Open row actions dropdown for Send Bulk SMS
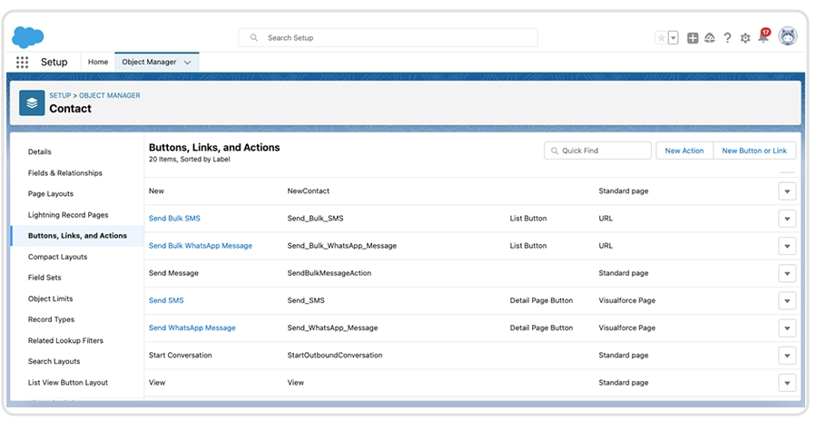 (x=787, y=219)
